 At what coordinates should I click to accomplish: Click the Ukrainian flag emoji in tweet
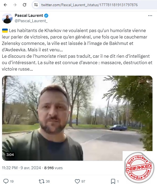pos(5,30)
